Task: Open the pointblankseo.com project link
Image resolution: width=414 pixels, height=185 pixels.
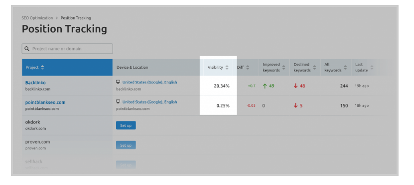Action: 45,102
